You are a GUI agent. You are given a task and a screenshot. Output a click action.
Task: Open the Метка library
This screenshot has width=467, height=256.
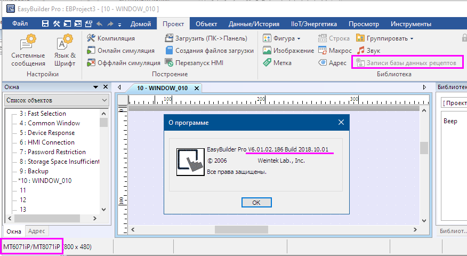coord(277,63)
